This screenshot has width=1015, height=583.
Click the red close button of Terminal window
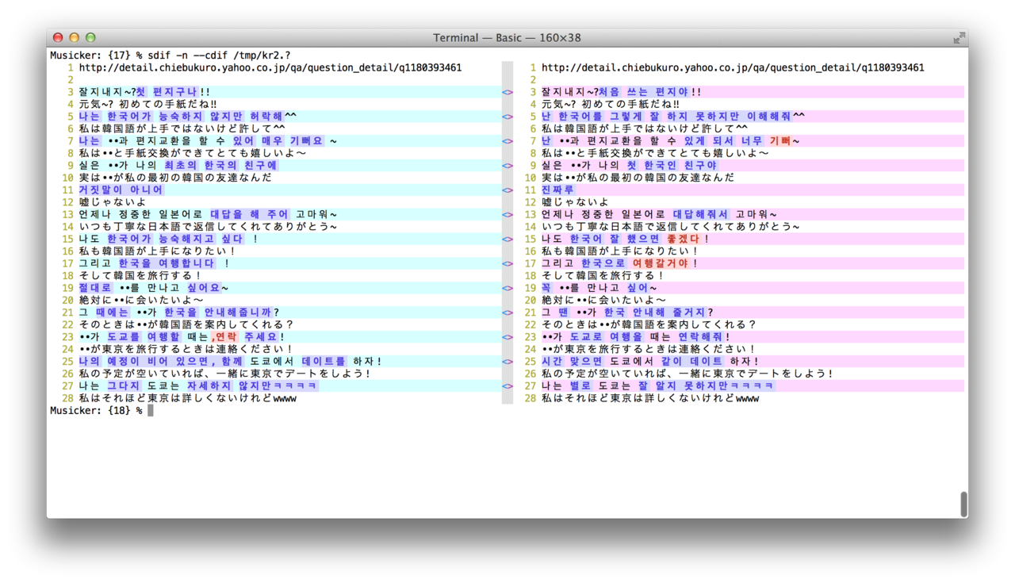tap(58, 37)
